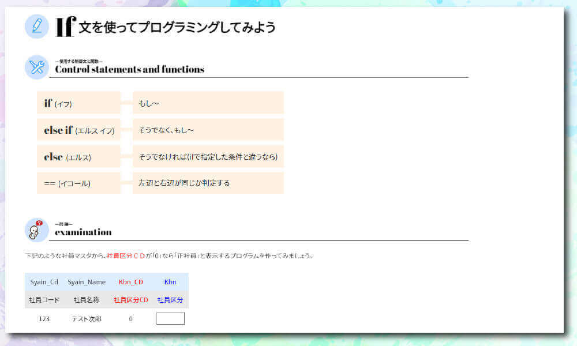
Task: Click the 'Syain_Cd' column header
Action: point(44,282)
